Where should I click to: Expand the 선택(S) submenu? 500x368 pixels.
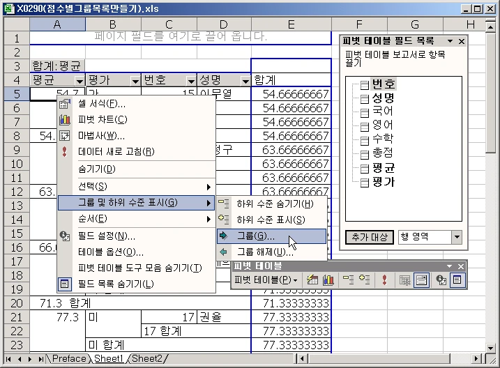(137, 187)
